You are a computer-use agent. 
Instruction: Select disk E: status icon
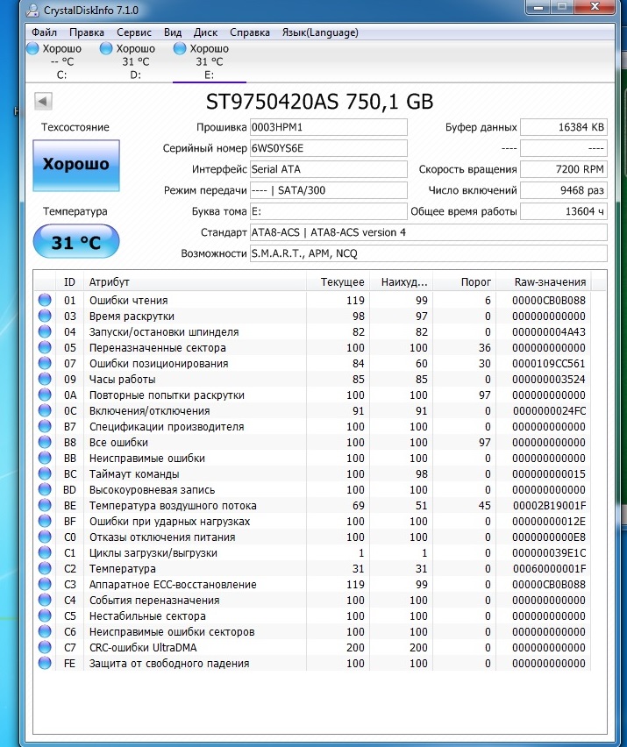pyautogui.click(x=181, y=49)
